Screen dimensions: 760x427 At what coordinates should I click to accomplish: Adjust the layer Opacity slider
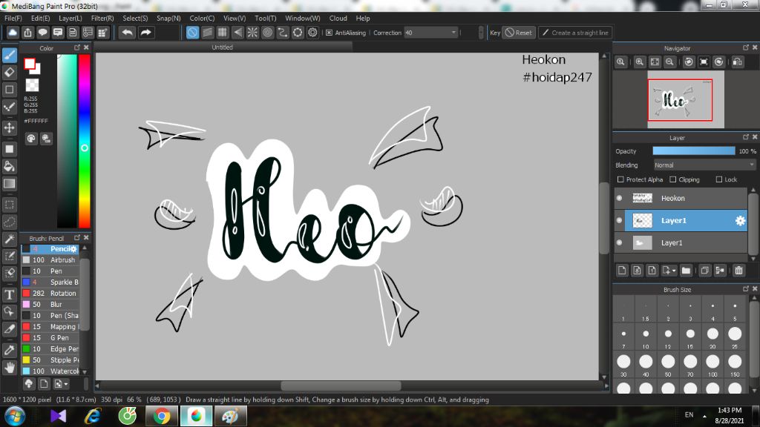(694, 151)
